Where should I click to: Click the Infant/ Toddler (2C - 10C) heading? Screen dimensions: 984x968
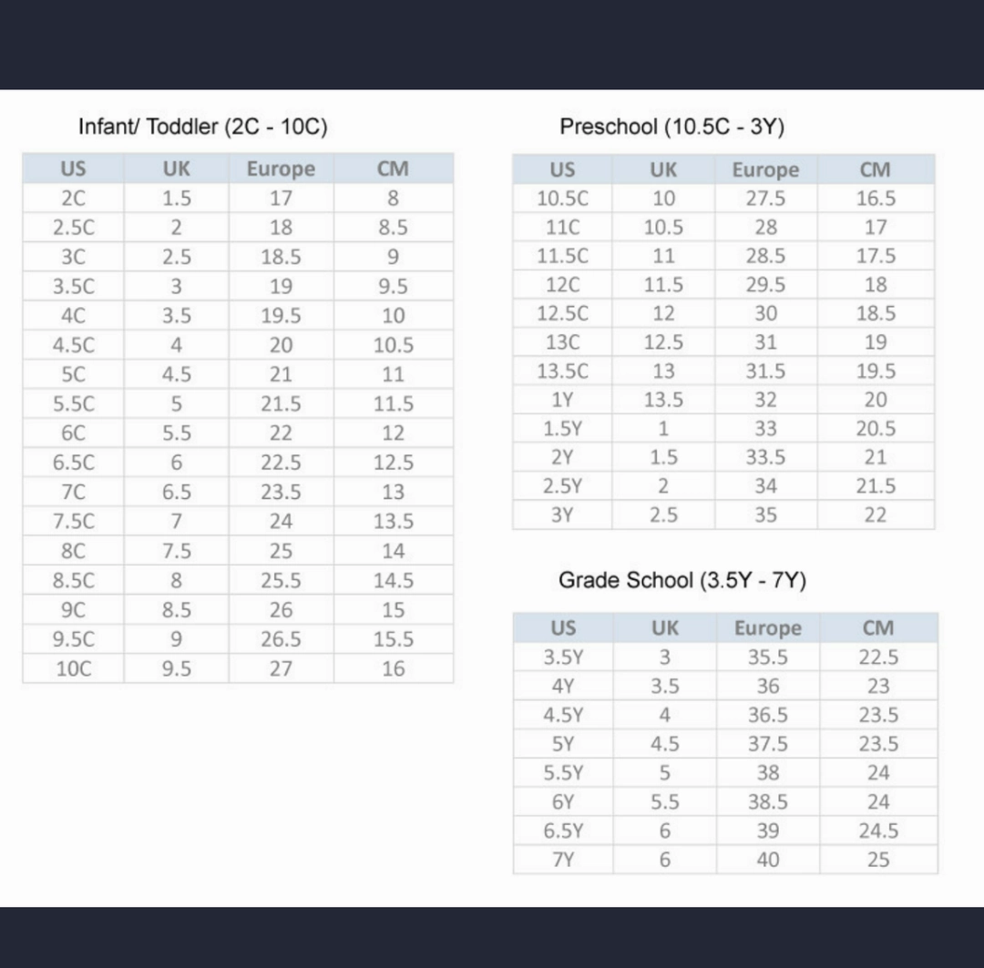point(202,127)
